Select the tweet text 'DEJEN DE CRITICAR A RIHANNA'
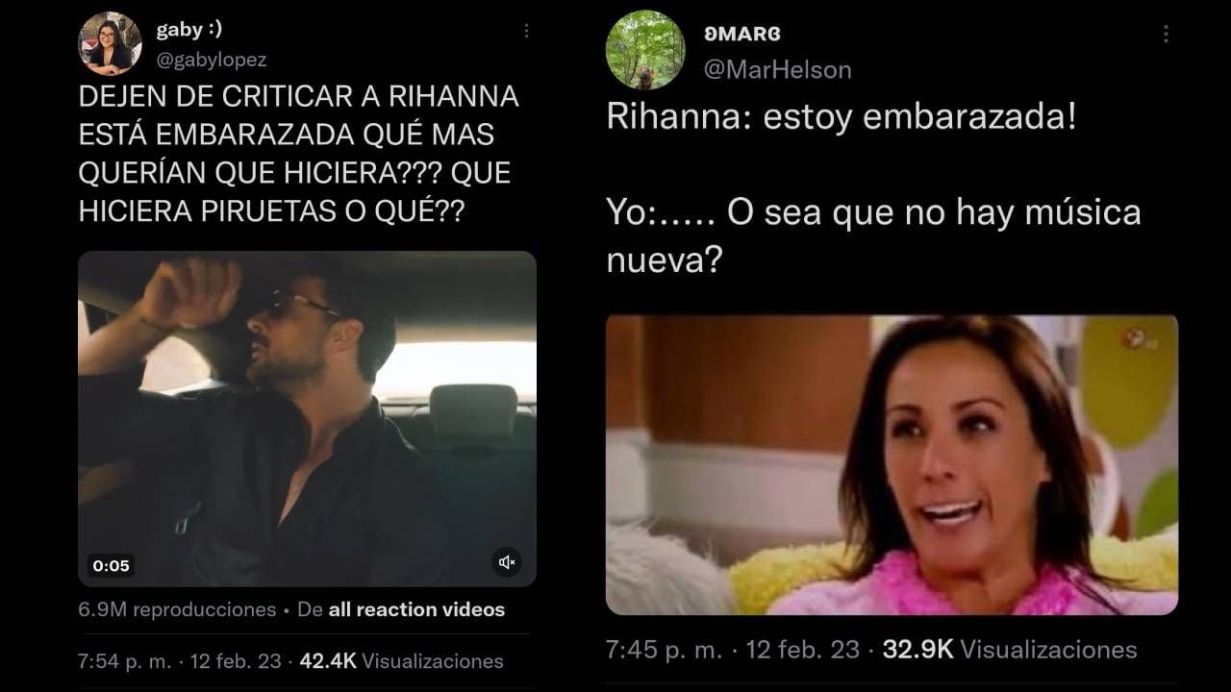This screenshot has height=692, width=1231. click(x=298, y=97)
